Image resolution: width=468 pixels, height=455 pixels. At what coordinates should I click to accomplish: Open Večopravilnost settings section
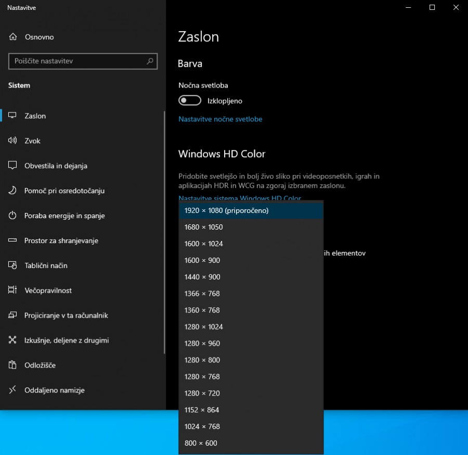(48, 290)
